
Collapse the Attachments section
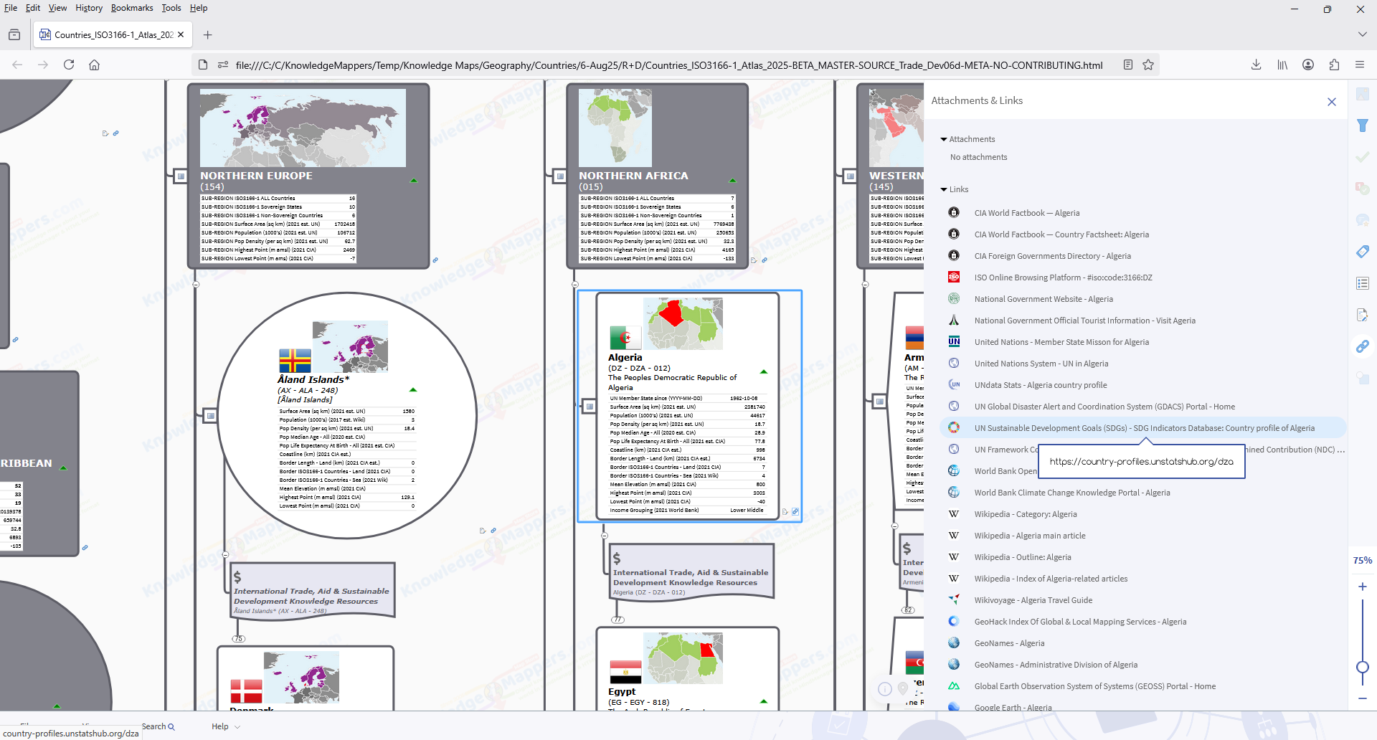coord(944,139)
